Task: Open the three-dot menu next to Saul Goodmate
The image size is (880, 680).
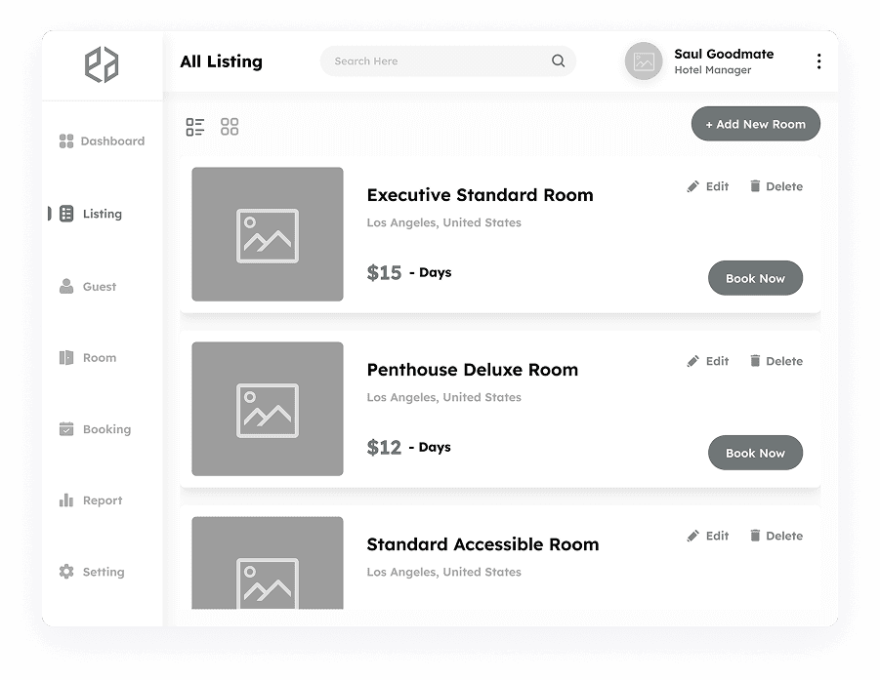Action: (818, 60)
